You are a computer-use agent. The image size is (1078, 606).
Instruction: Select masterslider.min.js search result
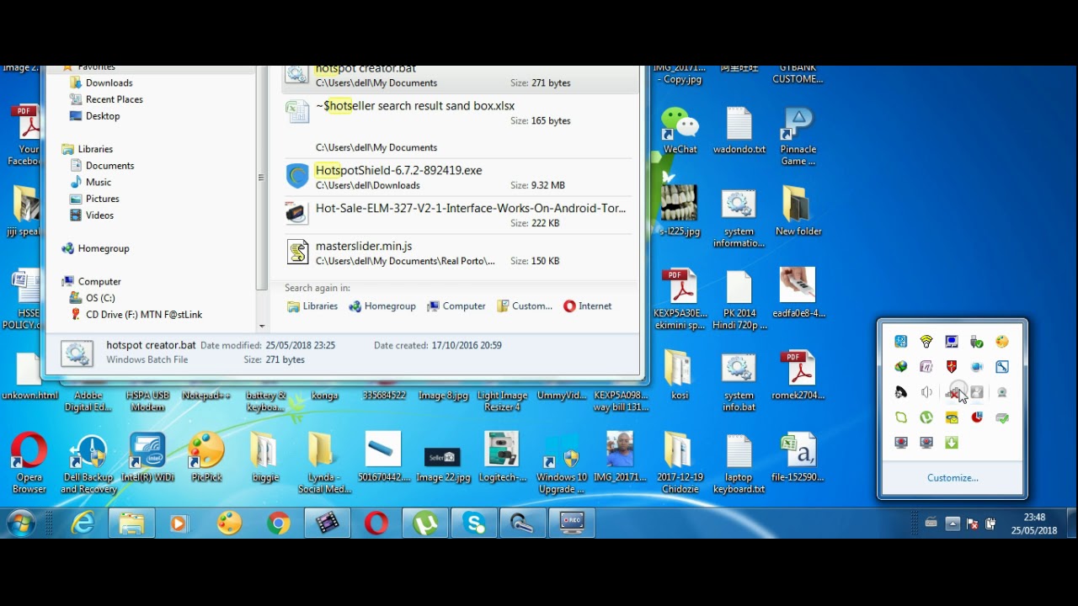point(460,252)
